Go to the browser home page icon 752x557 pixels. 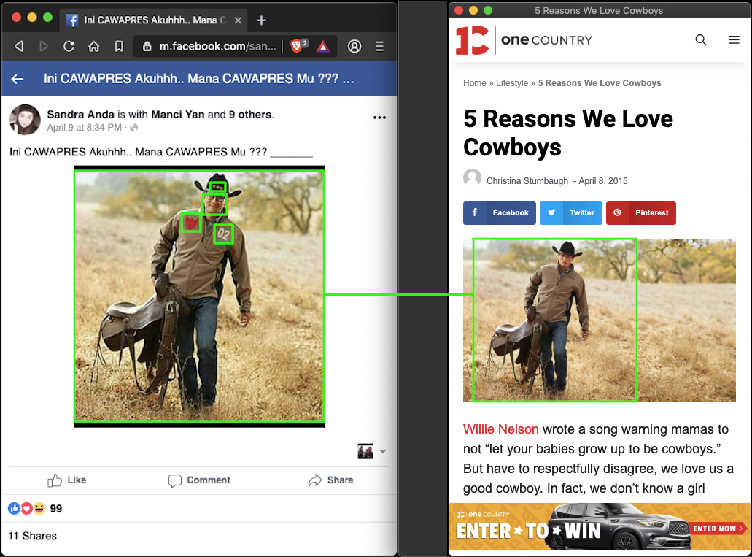93,46
